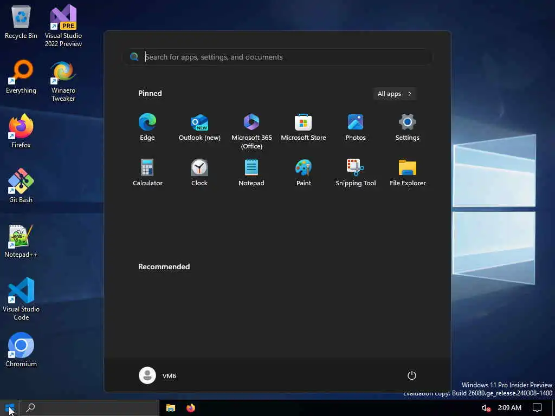The height and width of the screenshot is (416, 555).
Task: Open the 2:09 AM taskbar clock
Action: point(509,408)
